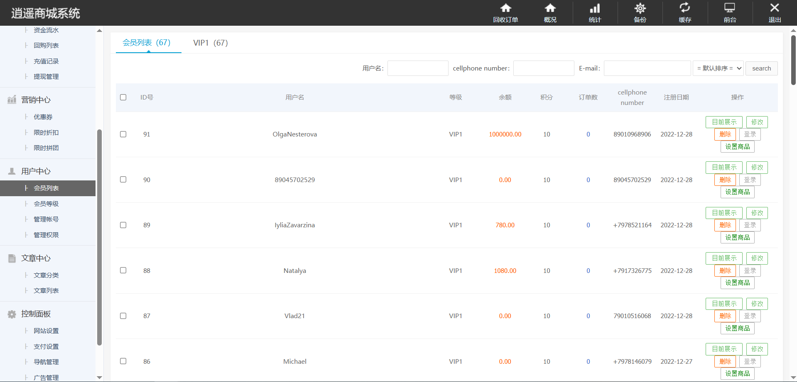Collapse the 用户中心 sidebar section
The height and width of the screenshot is (382, 797).
[x=36, y=171]
